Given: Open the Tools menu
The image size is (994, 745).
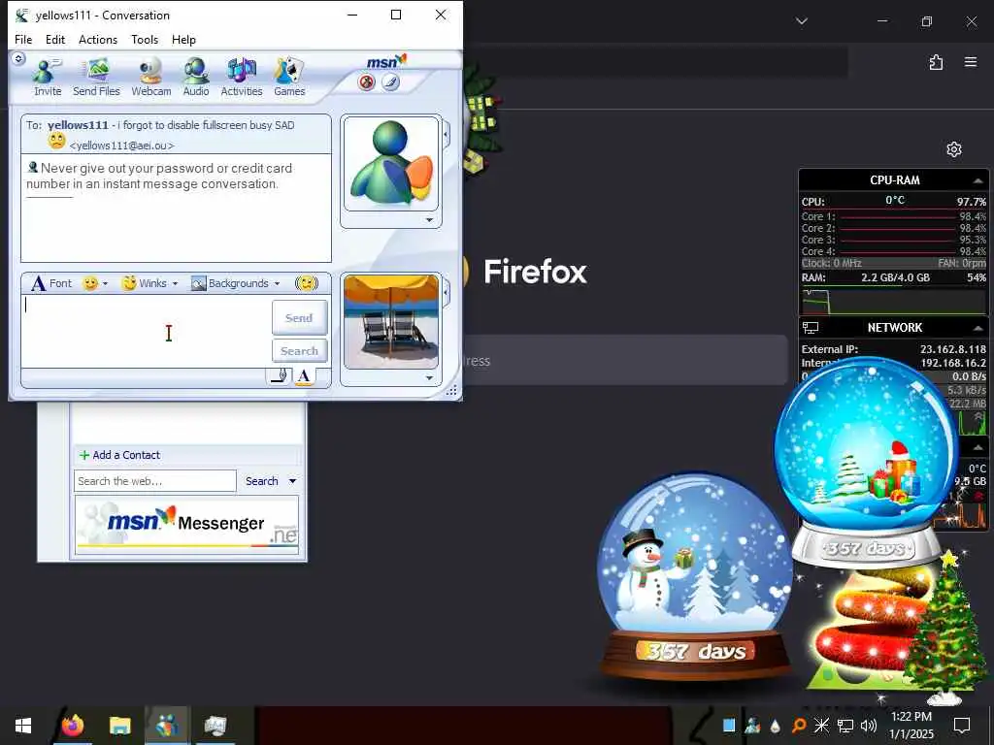Looking at the screenshot, I should 145,39.
